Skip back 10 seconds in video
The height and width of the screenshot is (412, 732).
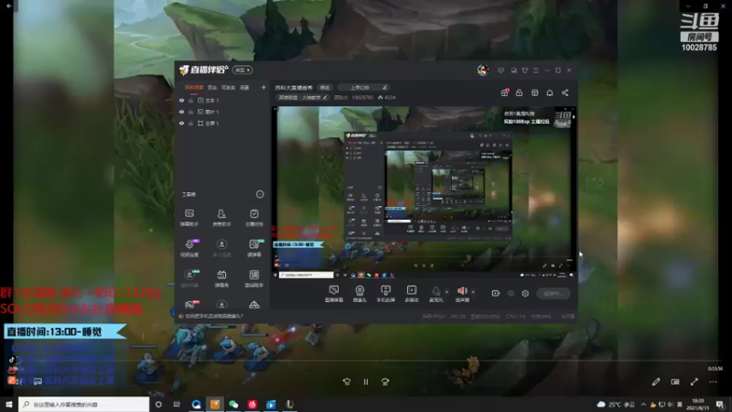click(347, 382)
